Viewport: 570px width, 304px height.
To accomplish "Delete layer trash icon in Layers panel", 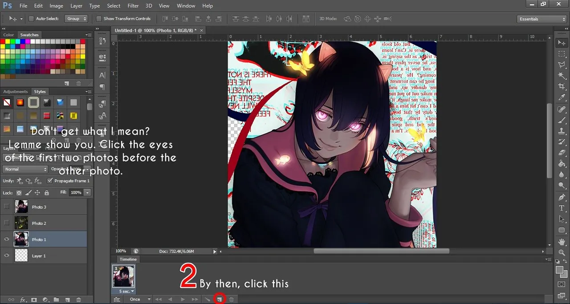I will (x=79, y=300).
